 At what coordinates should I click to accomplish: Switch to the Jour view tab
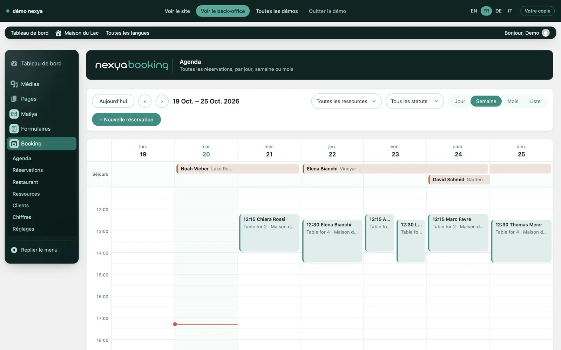460,101
